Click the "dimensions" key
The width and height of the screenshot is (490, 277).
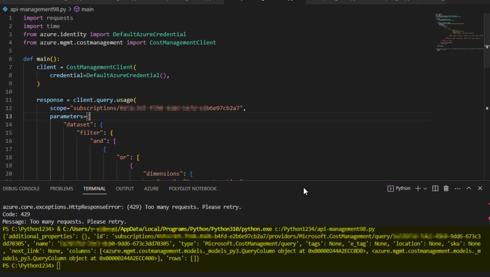(163, 173)
